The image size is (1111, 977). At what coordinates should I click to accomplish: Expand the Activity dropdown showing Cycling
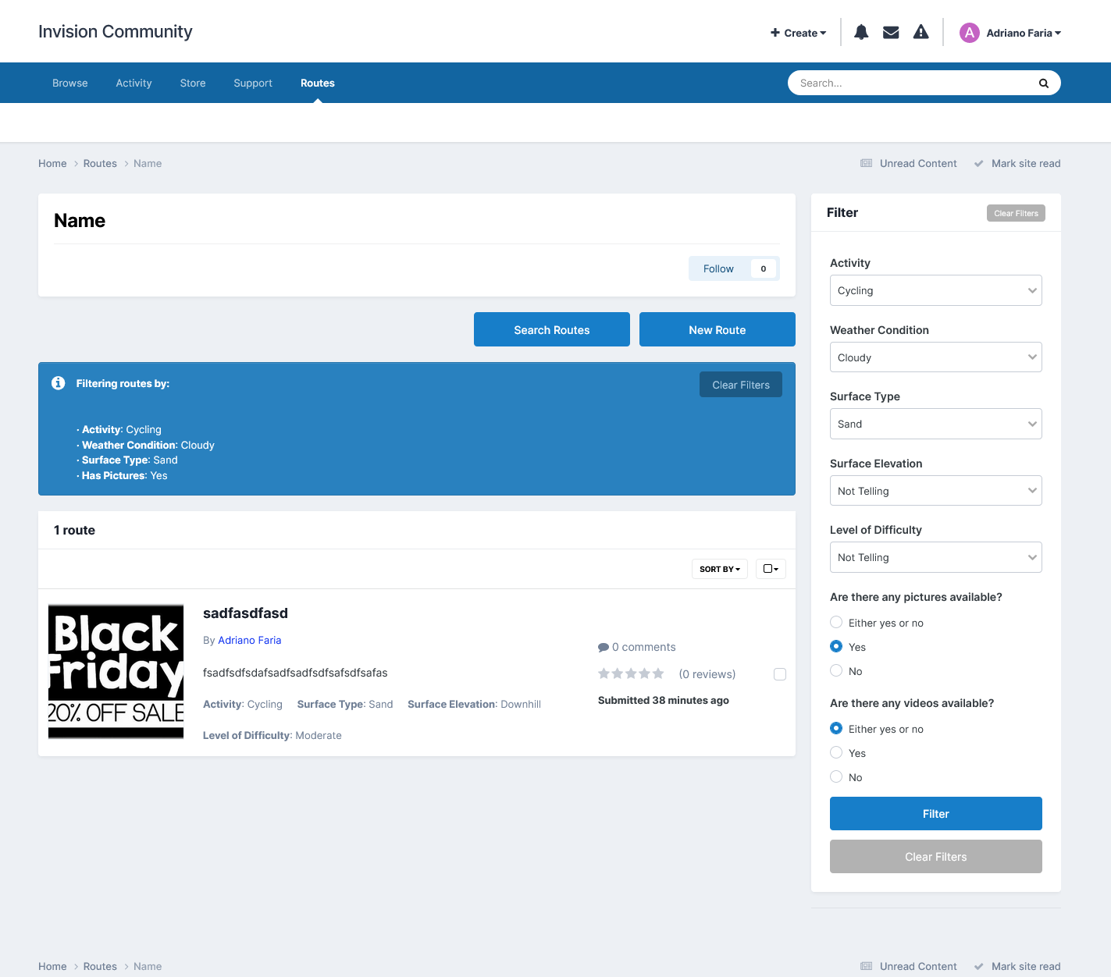tap(936, 290)
